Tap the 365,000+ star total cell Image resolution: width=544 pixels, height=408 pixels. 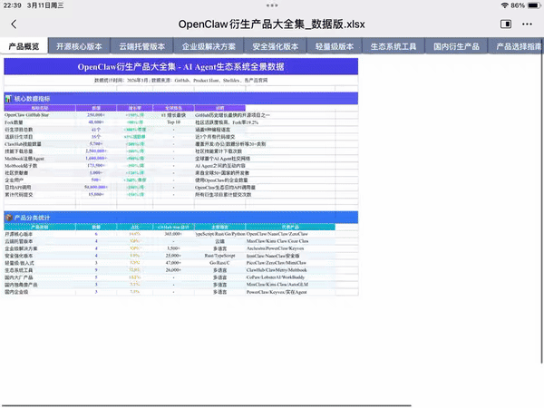coord(173,234)
